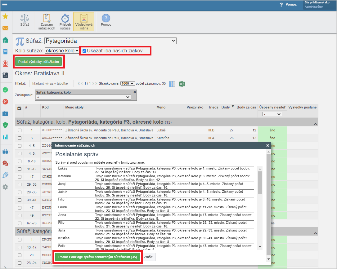Tick the checkbox for row ranked 39.-41.
The image size is (337, 269).
coord(20,200)
